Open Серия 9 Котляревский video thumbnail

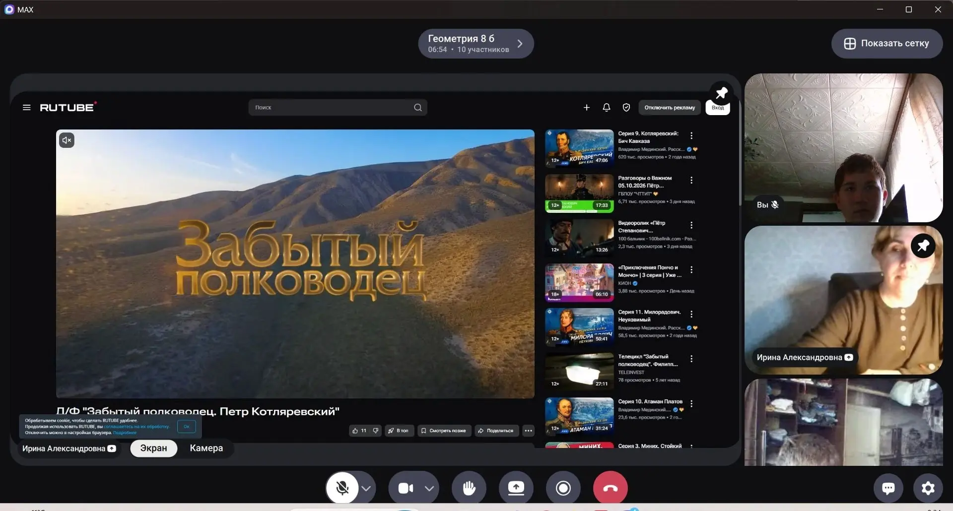click(579, 147)
